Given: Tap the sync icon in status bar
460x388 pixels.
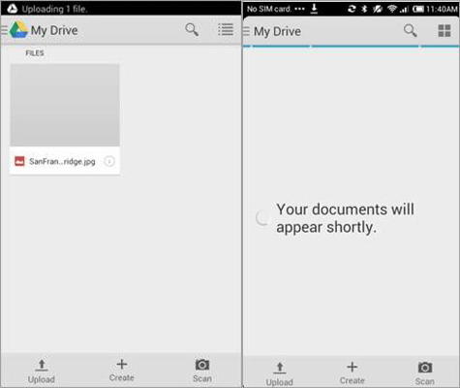Looking at the screenshot, I should (x=352, y=9).
